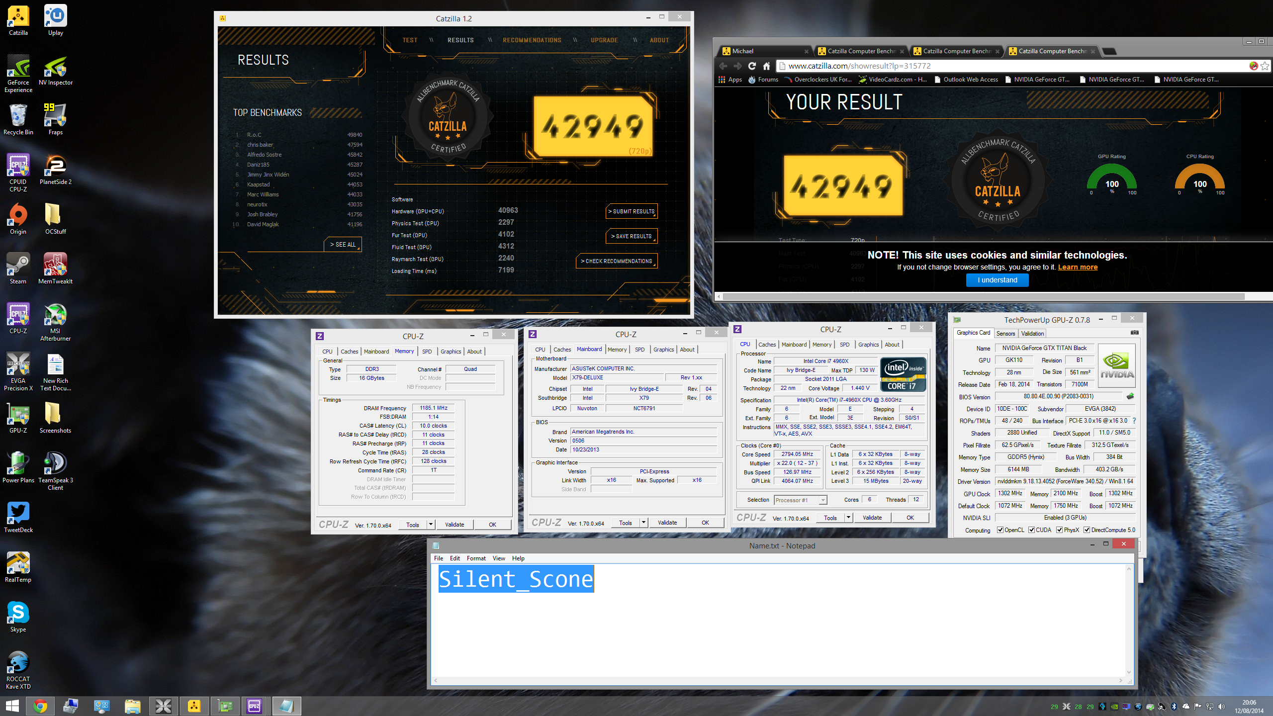Image resolution: width=1273 pixels, height=716 pixels.
Task: Open the Screenshots folder icon
Action: [56, 418]
